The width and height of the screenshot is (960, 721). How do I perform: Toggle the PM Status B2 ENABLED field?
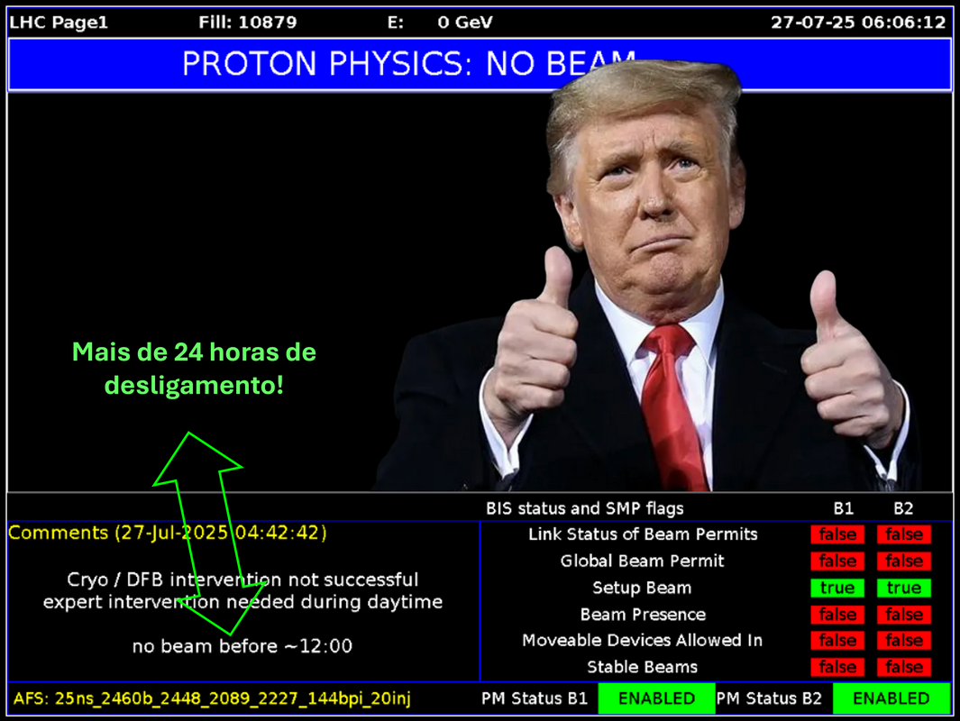[x=891, y=698]
